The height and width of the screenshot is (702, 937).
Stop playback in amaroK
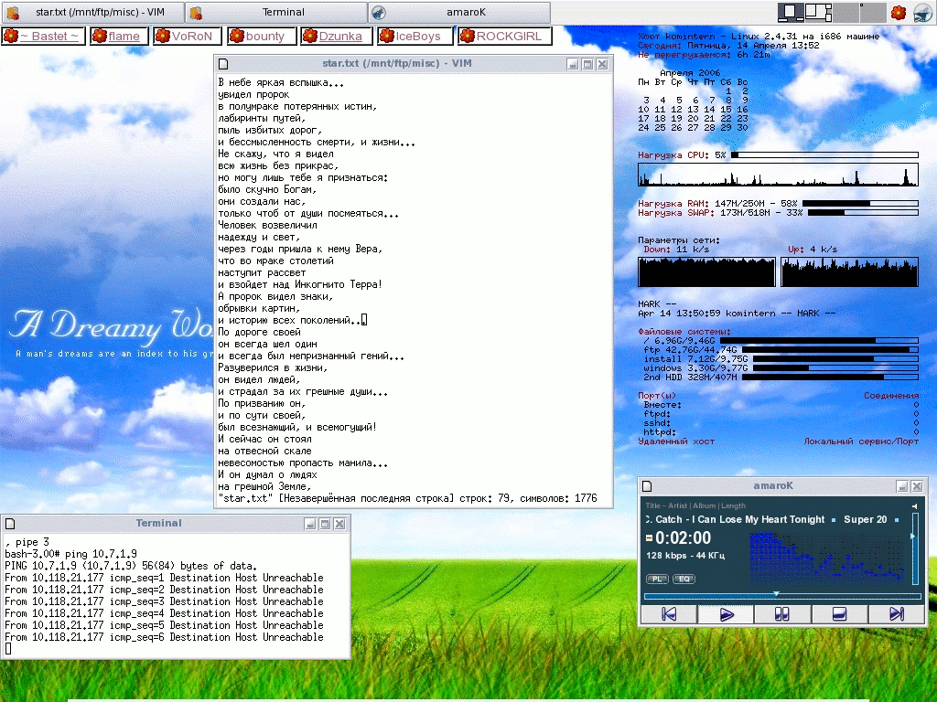coord(839,614)
